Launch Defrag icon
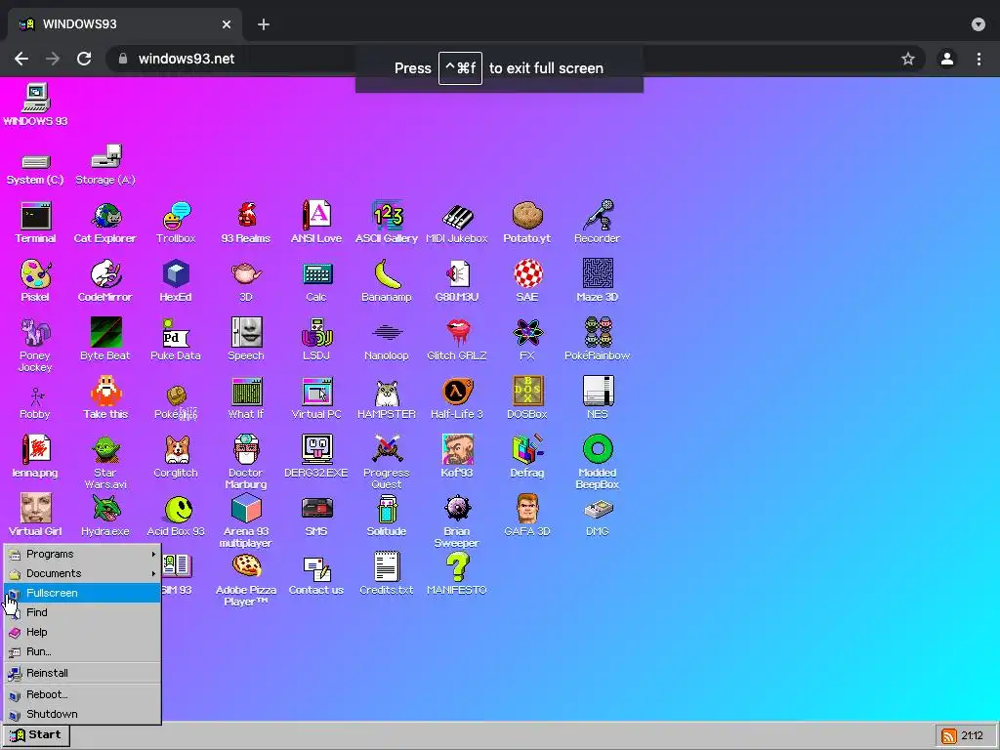The image size is (1000, 750). pos(526,457)
